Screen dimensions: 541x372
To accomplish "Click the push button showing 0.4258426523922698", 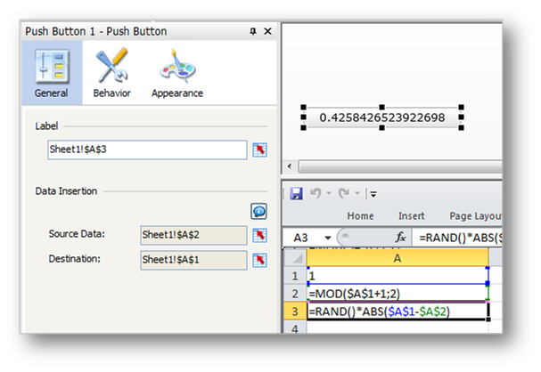I will [381, 117].
